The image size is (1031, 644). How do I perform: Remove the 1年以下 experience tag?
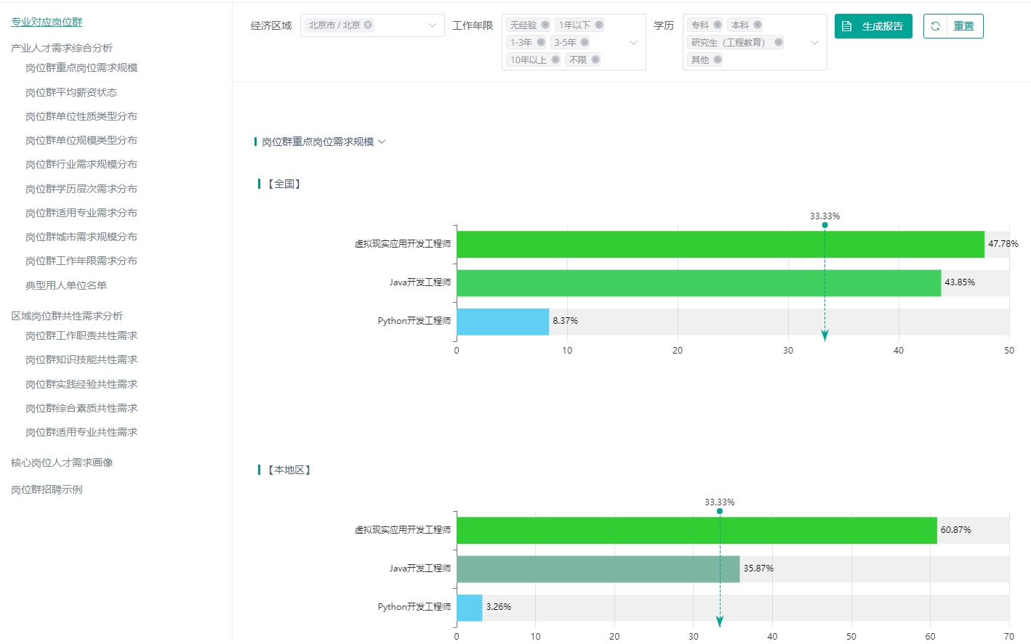[x=599, y=25]
